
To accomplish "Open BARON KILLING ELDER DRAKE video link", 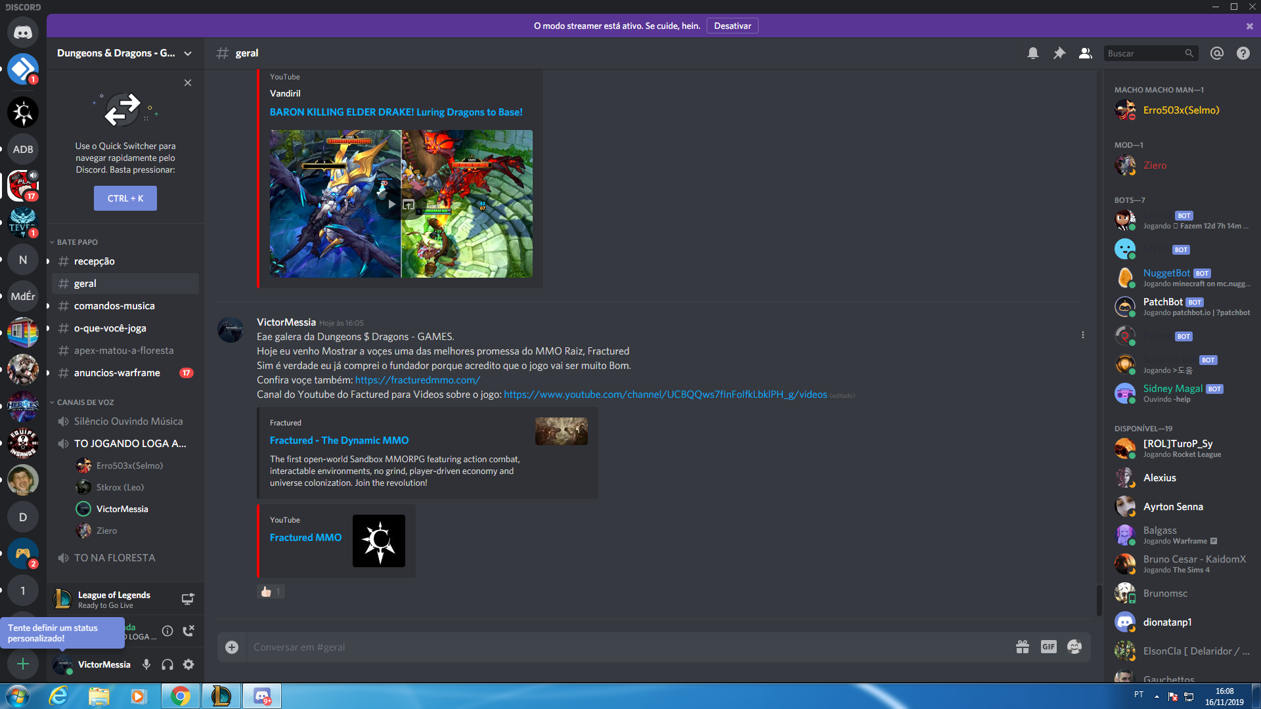I will (x=396, y=112).
